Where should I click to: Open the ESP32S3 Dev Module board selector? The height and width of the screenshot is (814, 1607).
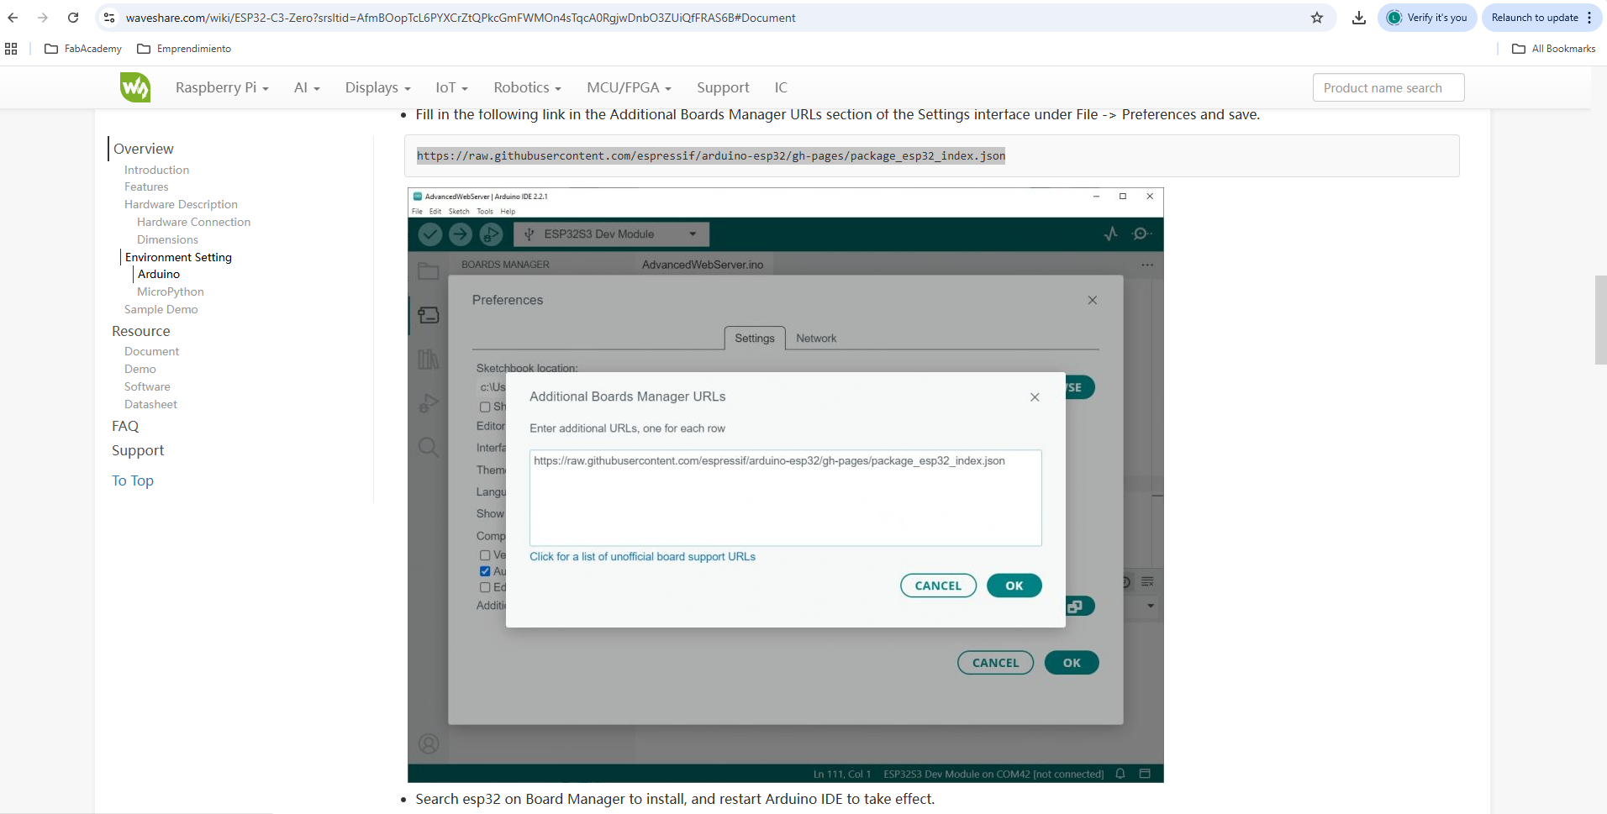point(611,234)
